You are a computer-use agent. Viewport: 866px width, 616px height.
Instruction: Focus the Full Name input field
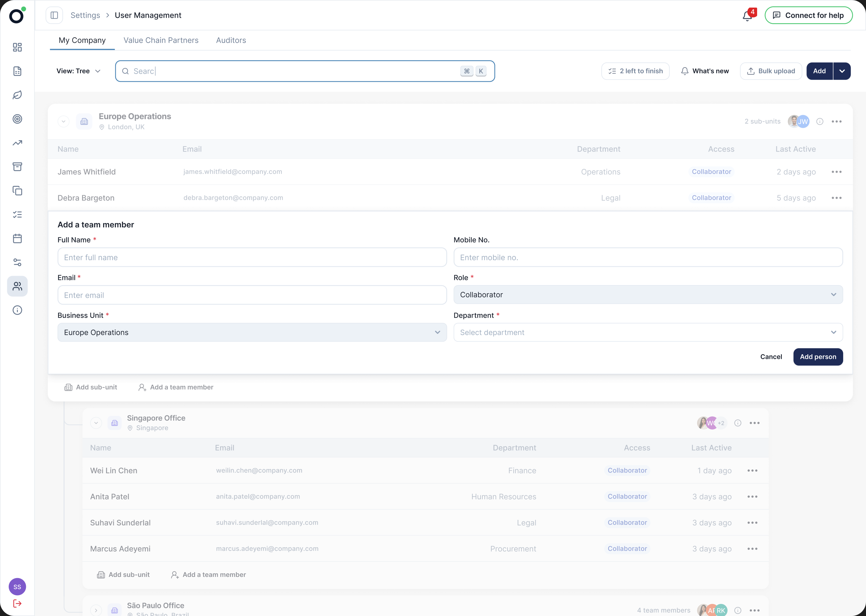252,257
